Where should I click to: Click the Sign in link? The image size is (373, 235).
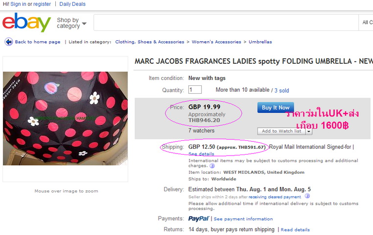click(x=18, y=4)
